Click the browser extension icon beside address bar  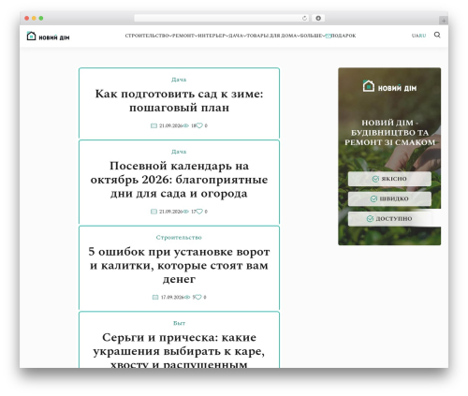[318, 18]
